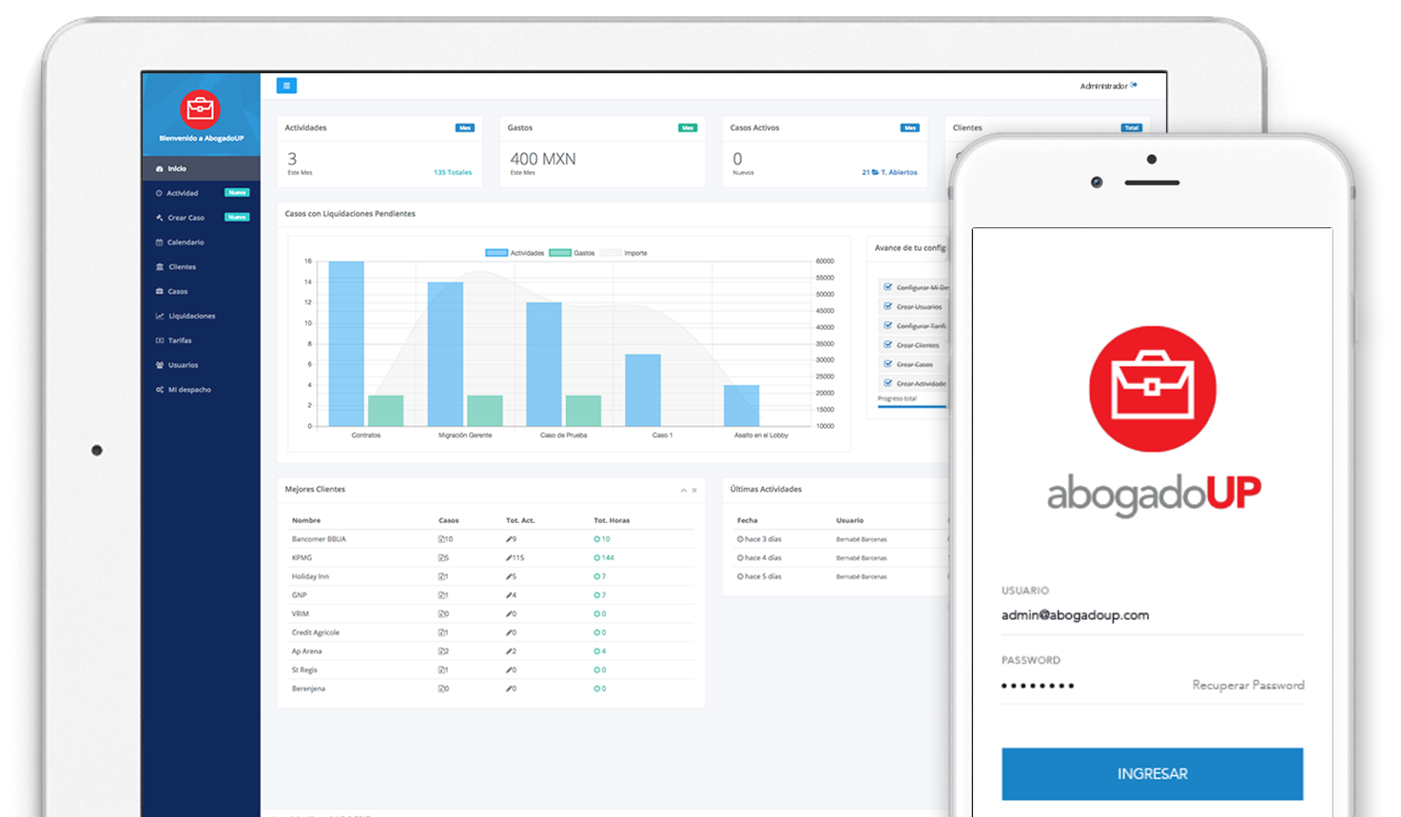Click the folder icon in 21 T. Abiertos

pyautogui.click(x=875, y=173)
